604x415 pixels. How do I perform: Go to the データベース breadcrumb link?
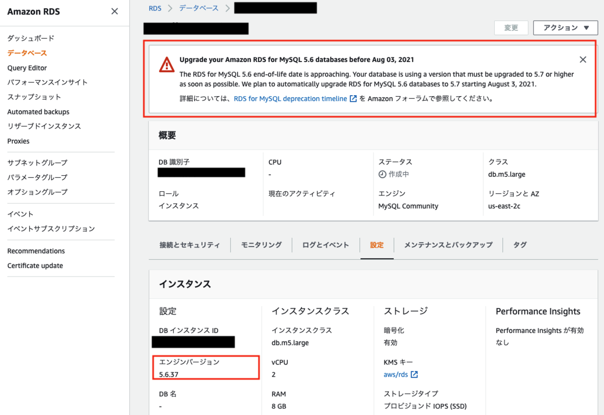pos(199,8)
